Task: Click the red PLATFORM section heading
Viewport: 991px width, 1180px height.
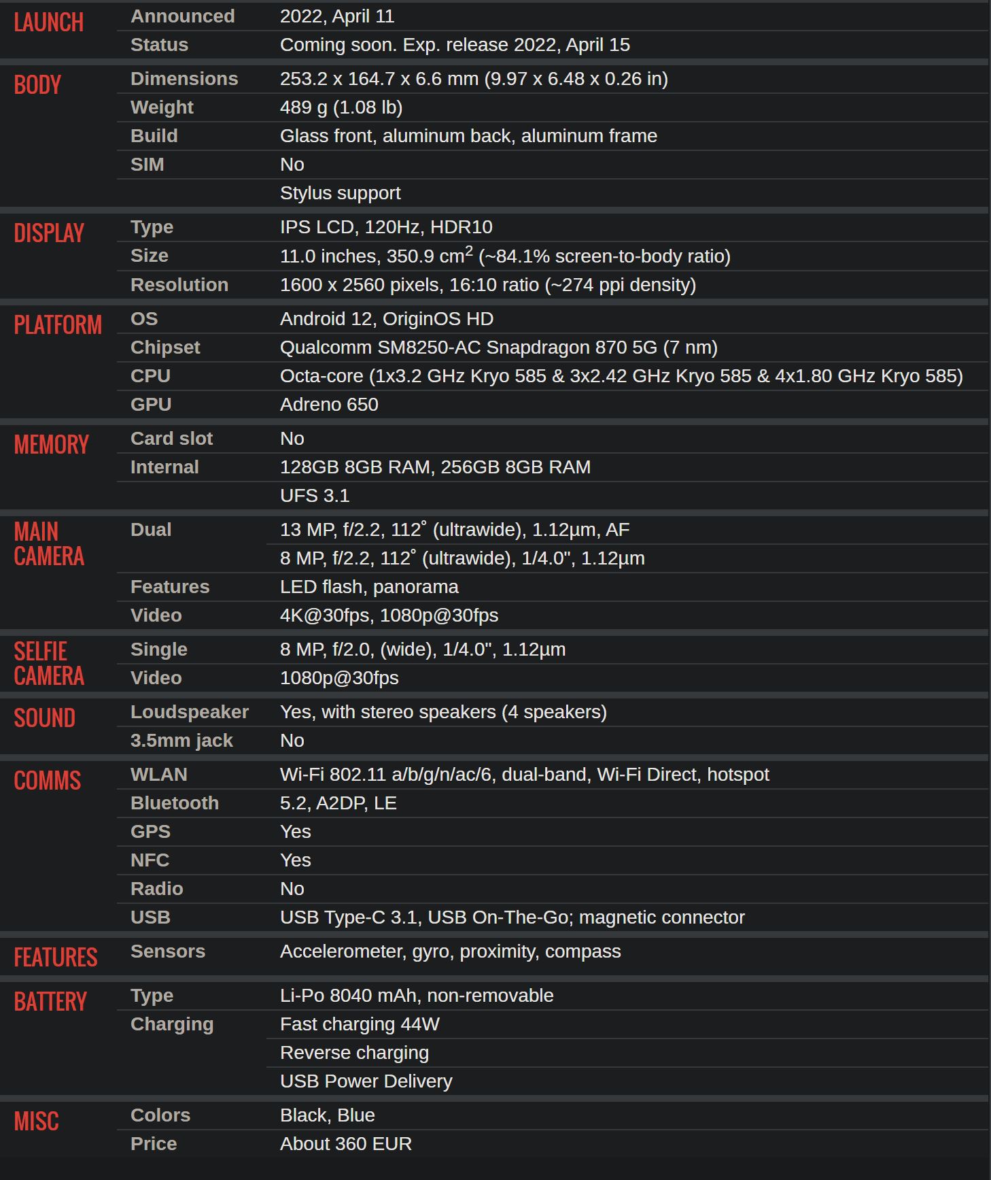Action: tap(58, 325)
